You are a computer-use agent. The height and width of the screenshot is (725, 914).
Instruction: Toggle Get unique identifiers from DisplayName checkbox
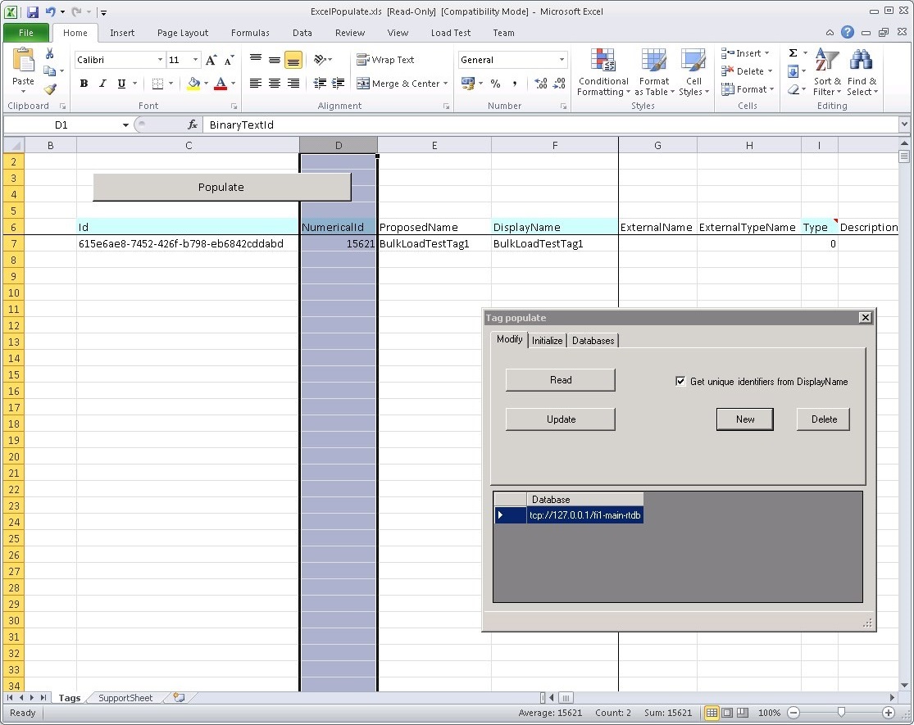click(680, 381)
